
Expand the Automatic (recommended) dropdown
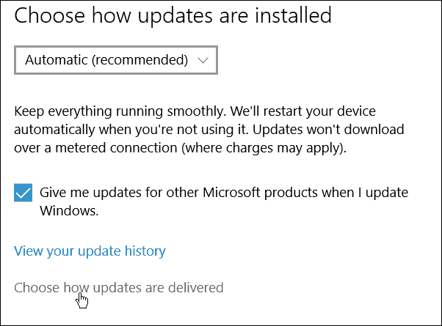(x=116, y=60)
